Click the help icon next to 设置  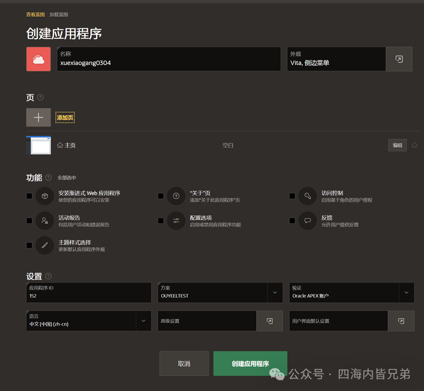pos(49,276)
